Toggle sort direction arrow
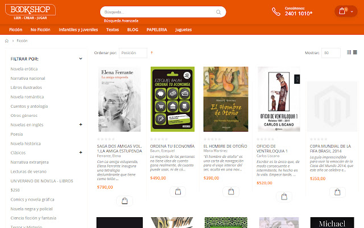364x228 pixels. pos(152,53)
